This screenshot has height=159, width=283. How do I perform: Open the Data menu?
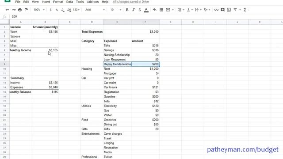(x=69, y=2)
